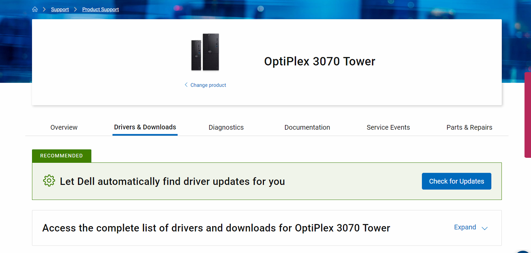This screenshot has height=253, width=531.
Task: Click the OptiPlex 3070 Tower product image
Action: pos(206,52)
